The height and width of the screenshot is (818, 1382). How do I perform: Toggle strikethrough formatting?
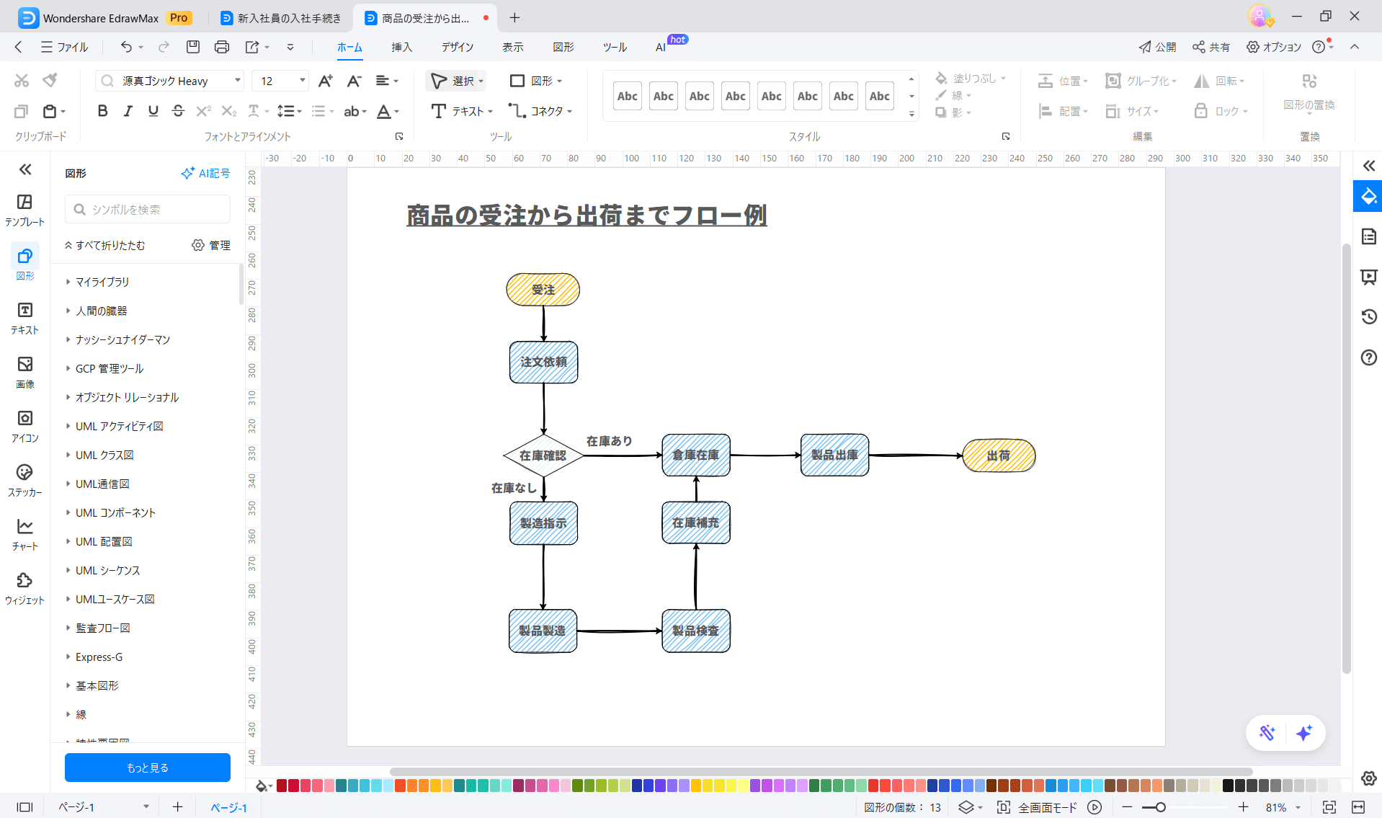pyautogui.click(x=178, y=111)
